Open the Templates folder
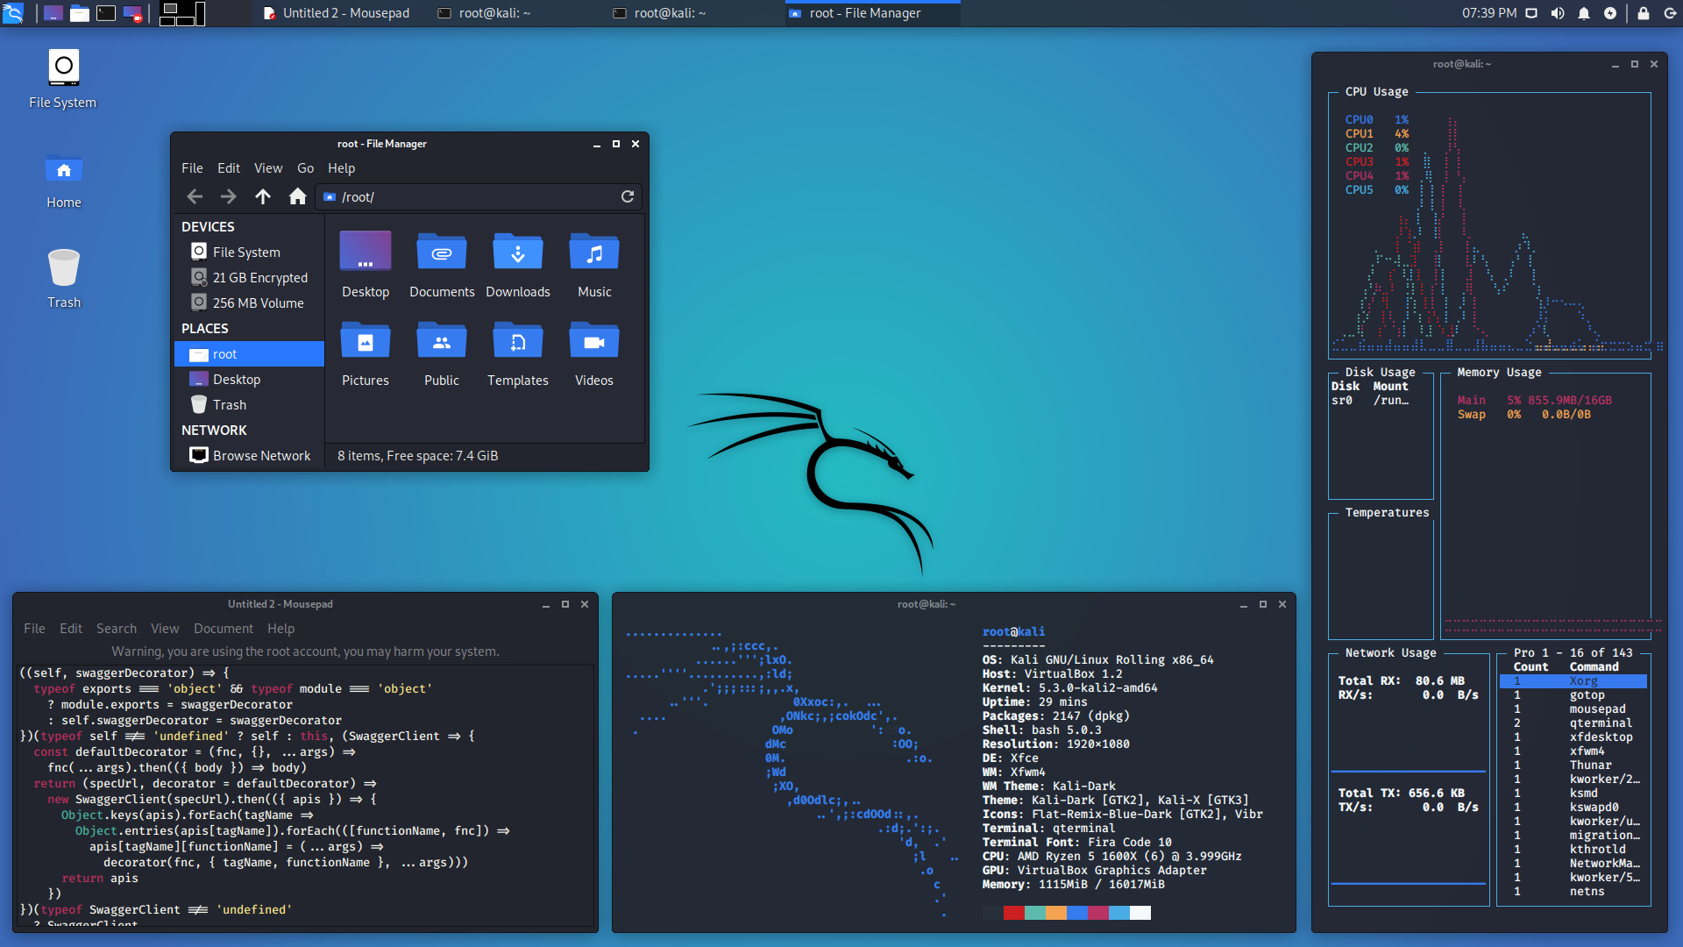The width and height of the screenshot is (1683, 947). click(518, 351)
